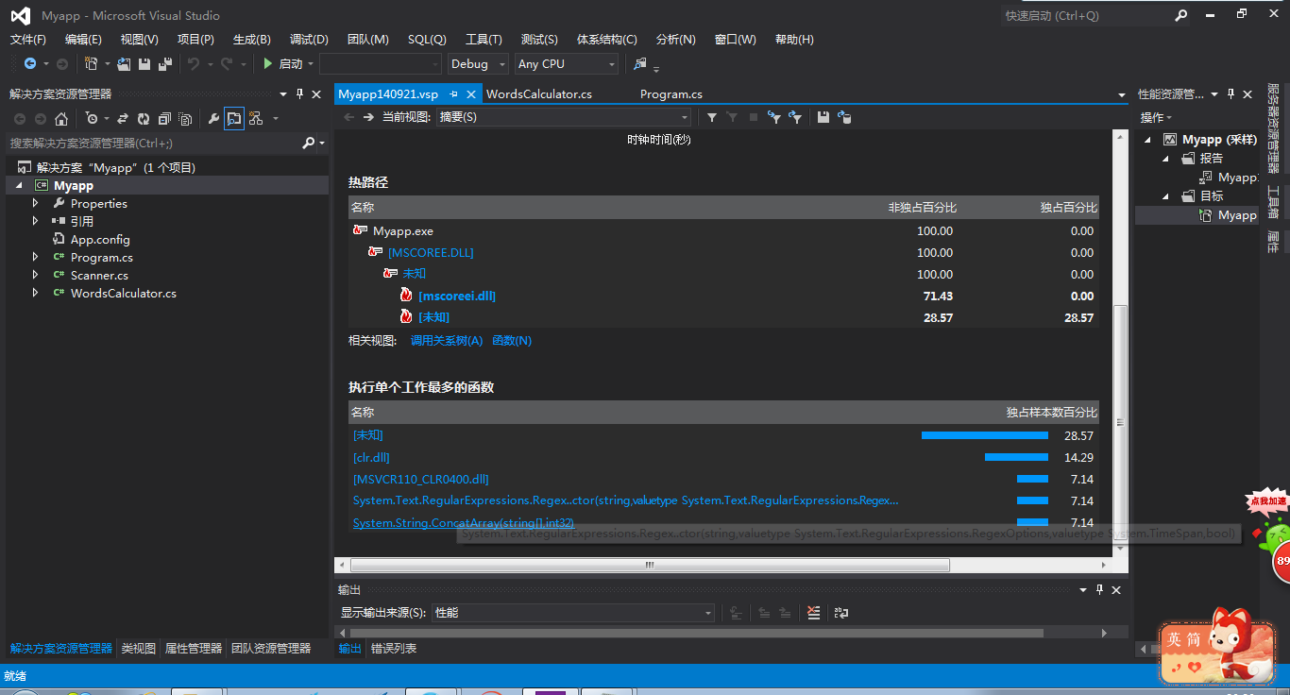Click the [clr.dll] function link

coord(371,457)
